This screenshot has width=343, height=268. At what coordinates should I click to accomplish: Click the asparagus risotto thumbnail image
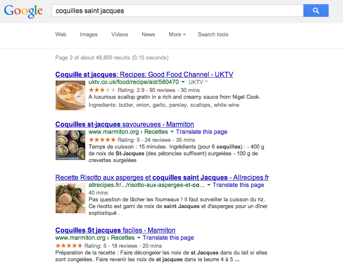coord(70,198)
